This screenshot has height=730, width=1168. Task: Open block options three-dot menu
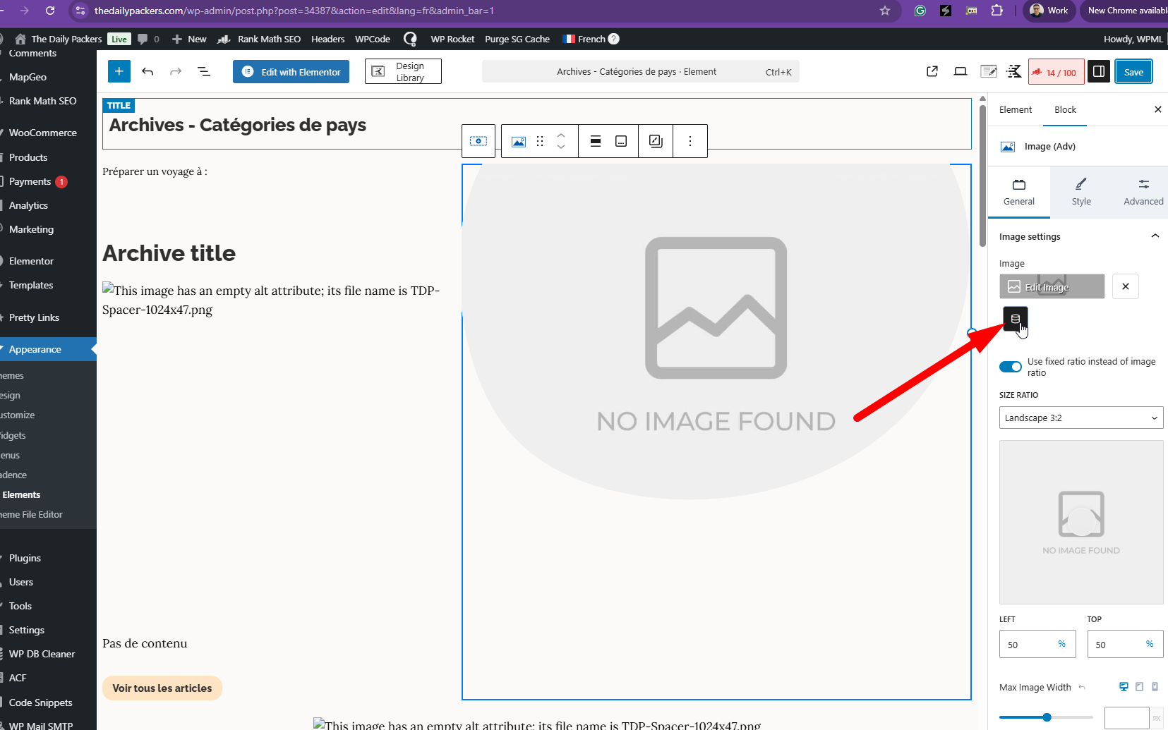point(690,141)
